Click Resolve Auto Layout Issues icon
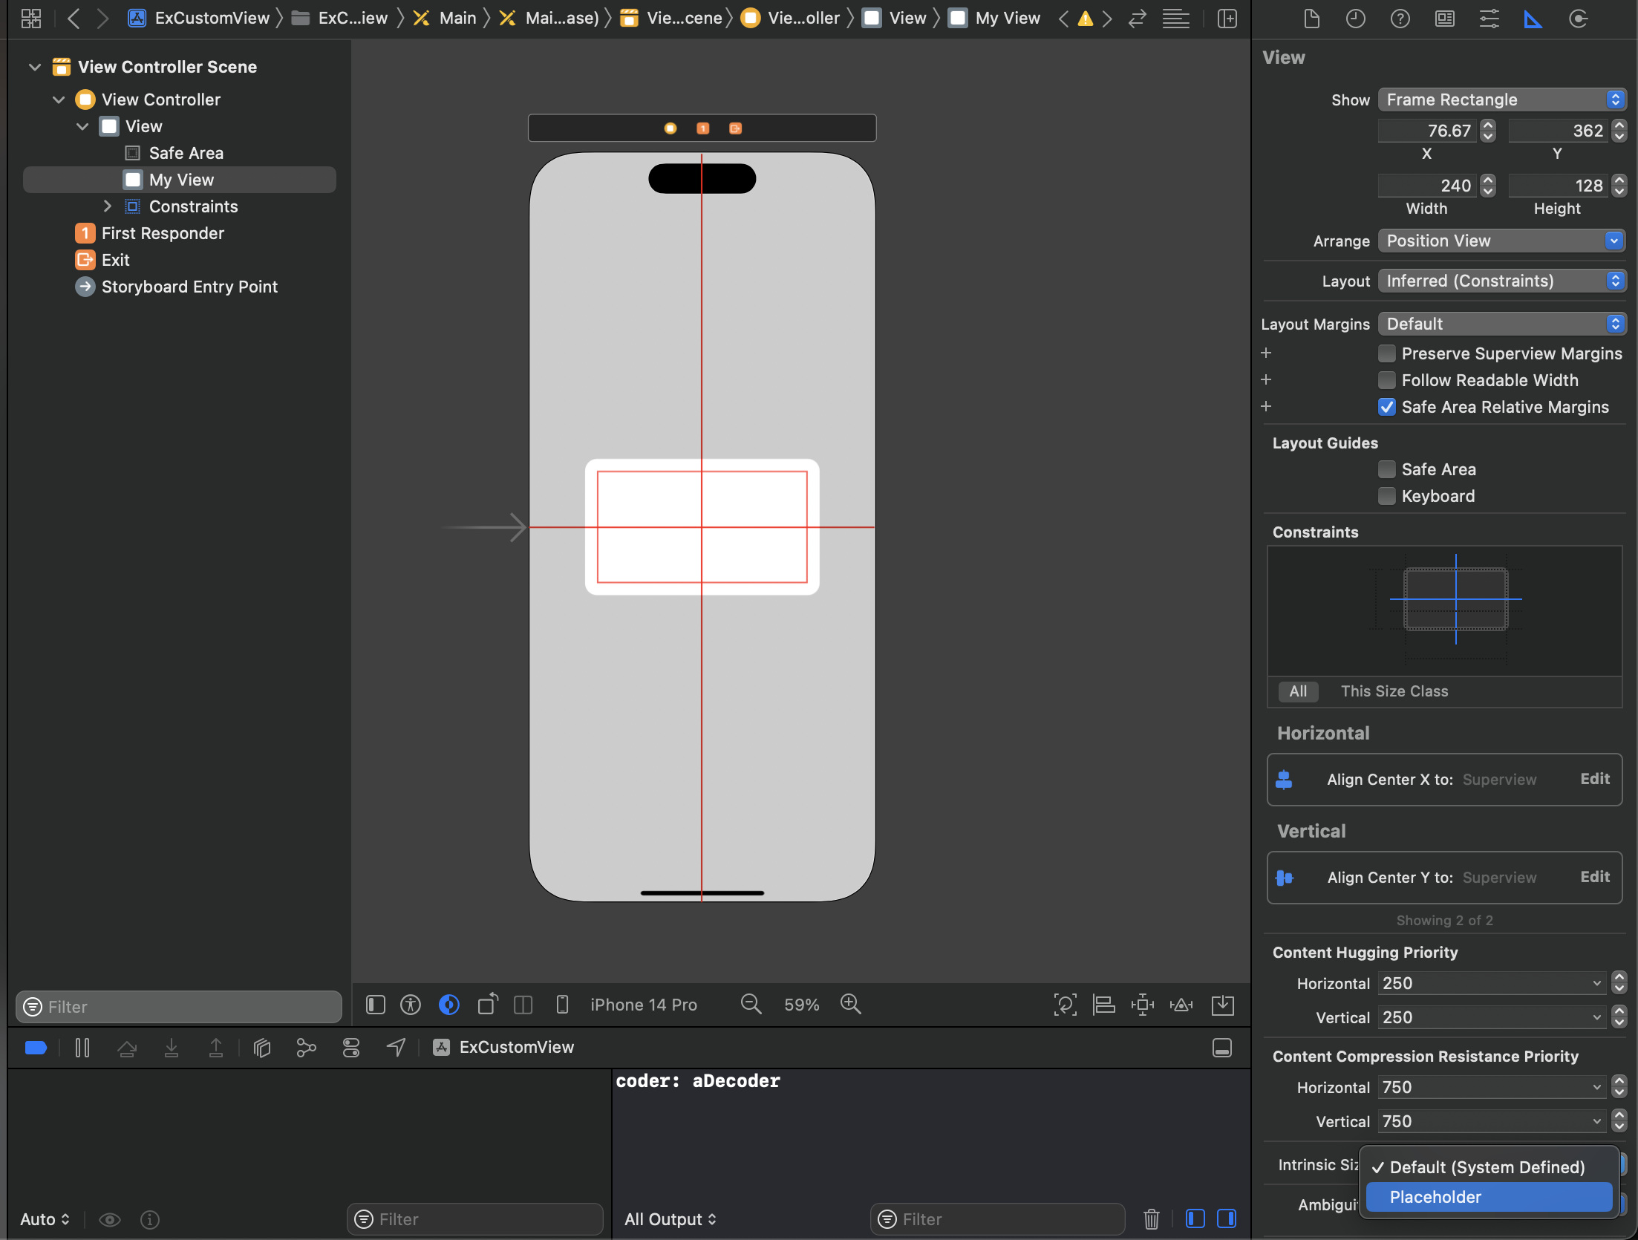 point(1181,1005)
